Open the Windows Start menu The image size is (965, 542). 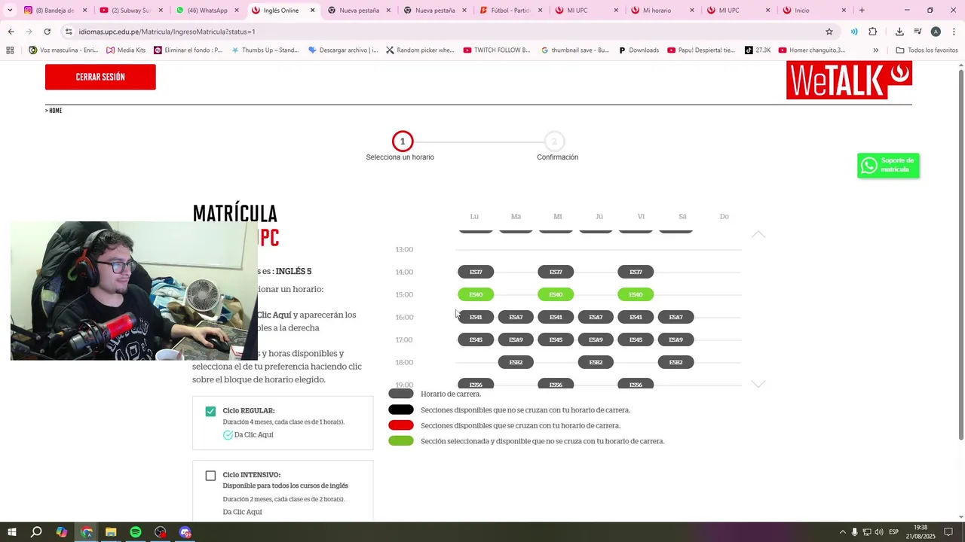pyautogui.click(x=11, y=532)
